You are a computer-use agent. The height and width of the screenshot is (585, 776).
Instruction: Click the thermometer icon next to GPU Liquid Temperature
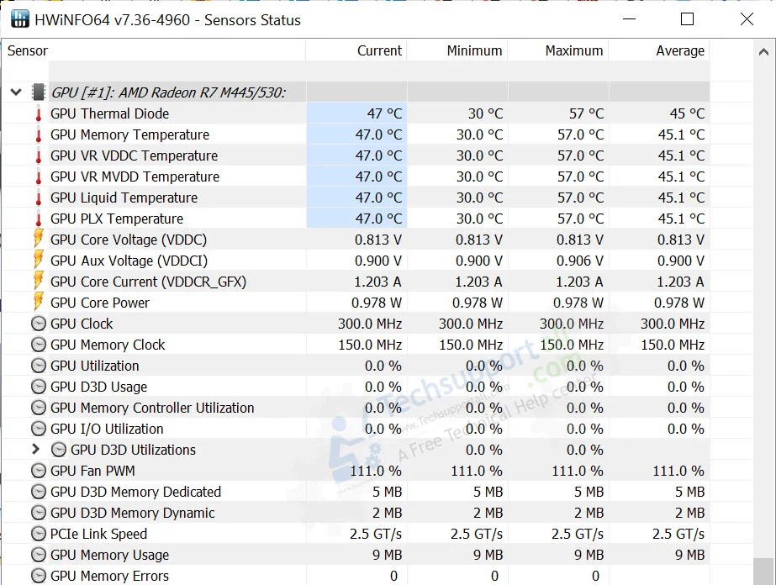(x=38, y=198)
